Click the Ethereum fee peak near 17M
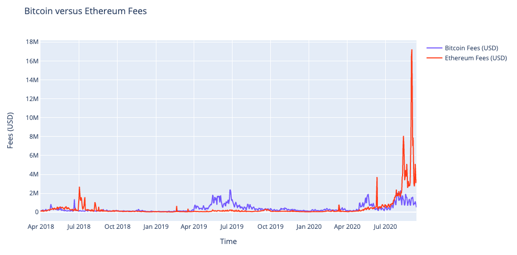The image size is (517, 255). click(412, 50)
